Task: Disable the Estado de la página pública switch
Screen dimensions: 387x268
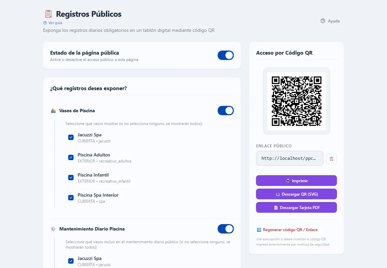Action: pos(226,55)
